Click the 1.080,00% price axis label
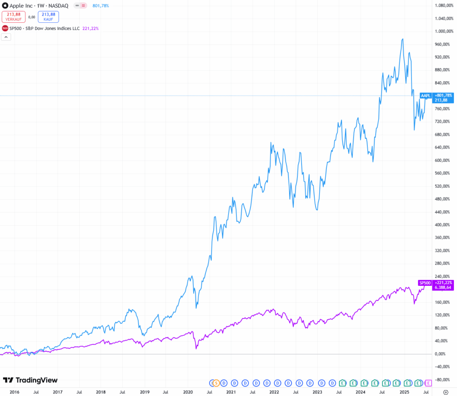Image resolution: width=457 pixels, height=396 pixels. click(444, 5)
